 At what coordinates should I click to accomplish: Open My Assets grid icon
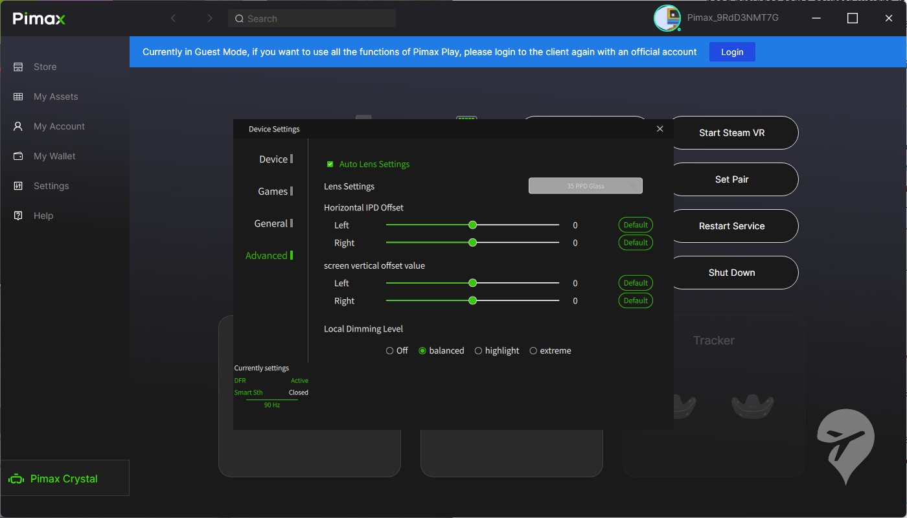(x=18, y=96)
